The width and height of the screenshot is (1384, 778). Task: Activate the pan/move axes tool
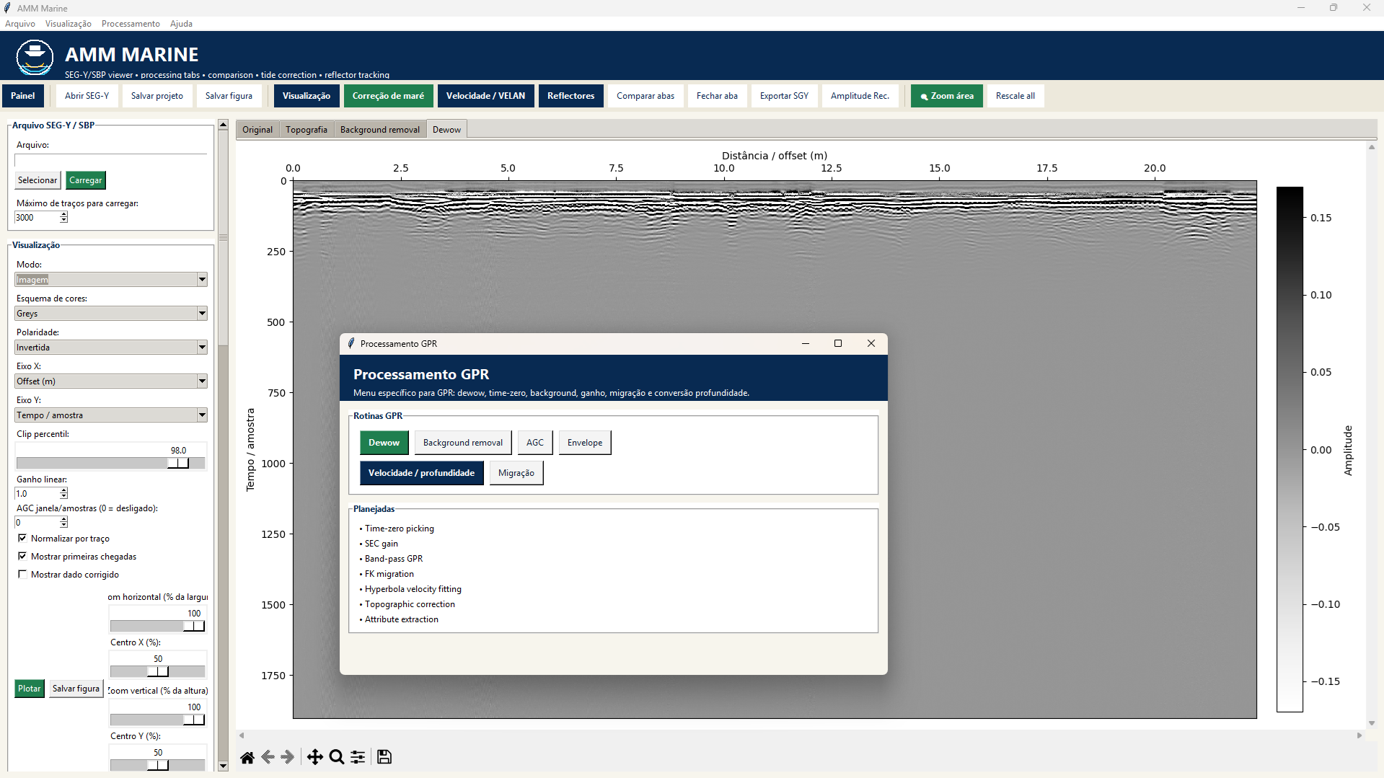(x=314, y=757)
